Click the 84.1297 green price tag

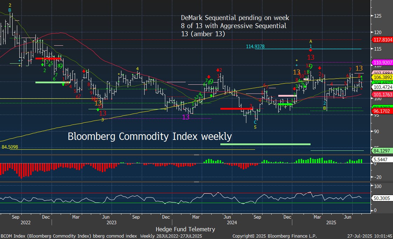tap(382, 151)
